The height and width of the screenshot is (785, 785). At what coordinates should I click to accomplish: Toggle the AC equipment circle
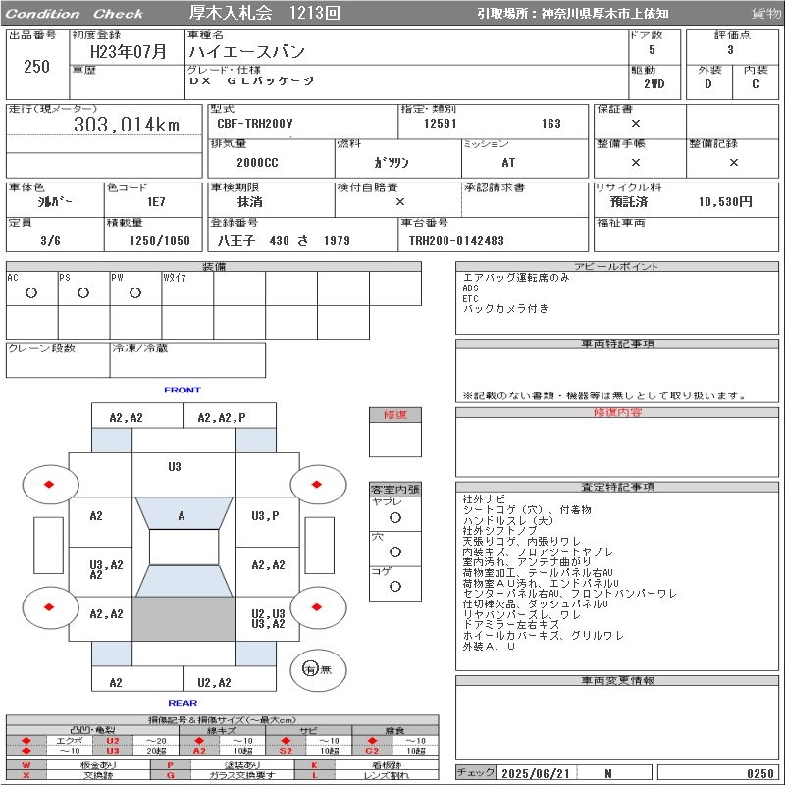click(31, 292)
